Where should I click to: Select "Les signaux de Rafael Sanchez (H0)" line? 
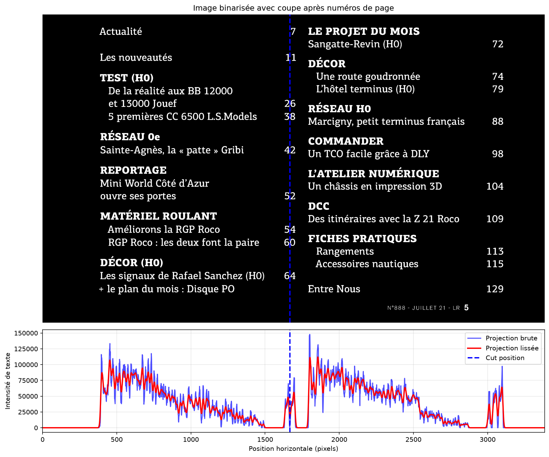pyautogui.click(x=182, y=276)
